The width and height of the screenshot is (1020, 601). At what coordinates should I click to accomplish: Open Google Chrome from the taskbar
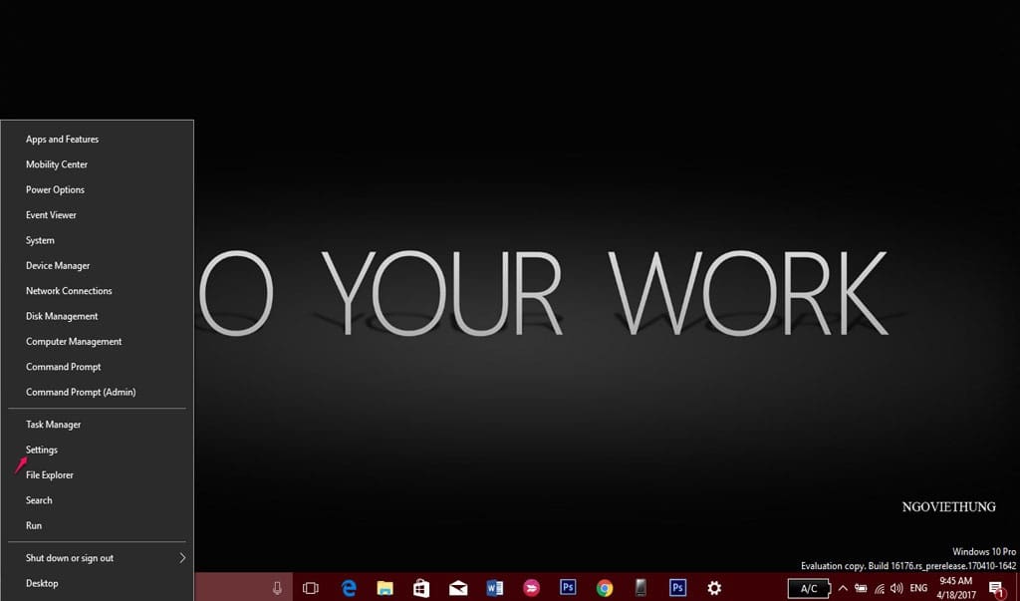(x=605, y=588)
